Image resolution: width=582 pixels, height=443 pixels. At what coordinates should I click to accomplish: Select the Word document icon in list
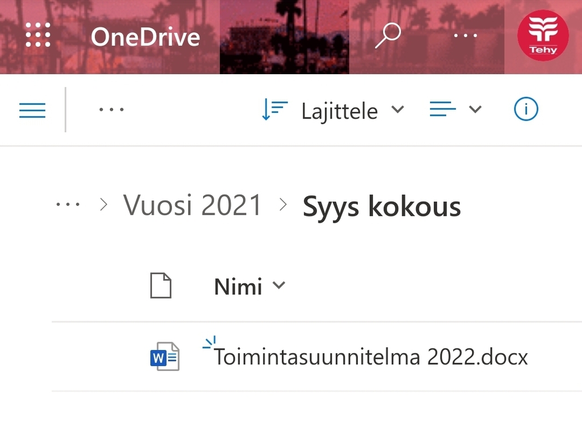(x=165, y=357)
